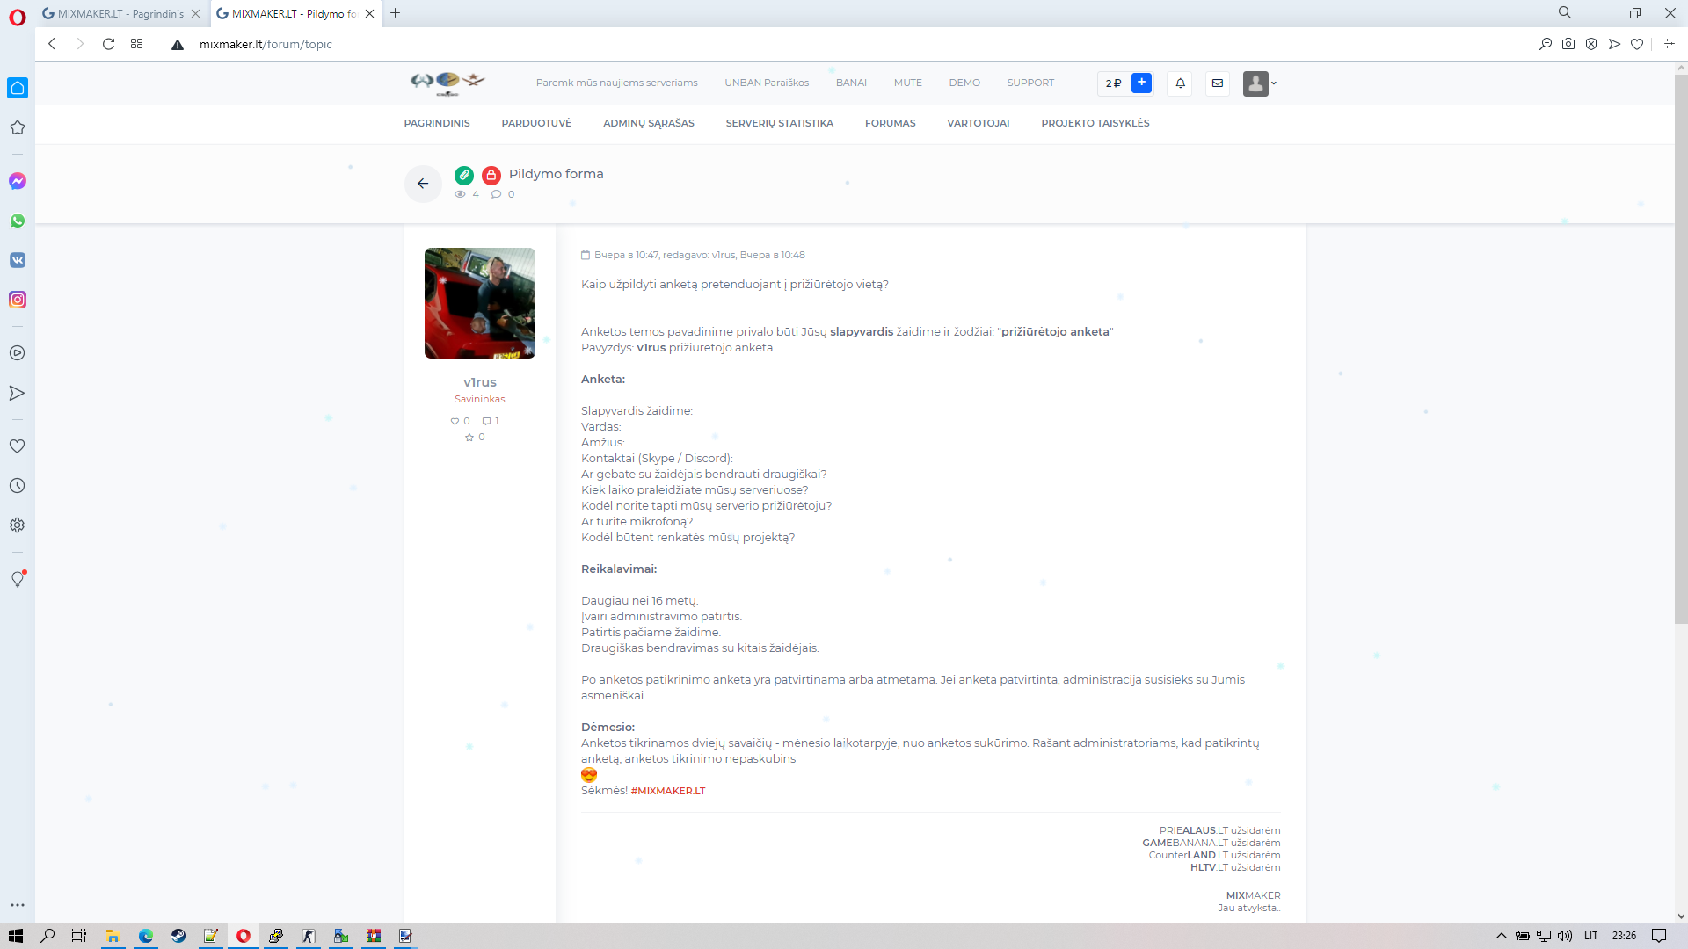
Task: Open PARDUOTUVĖ menu item
Action: [x=536, y=123]
